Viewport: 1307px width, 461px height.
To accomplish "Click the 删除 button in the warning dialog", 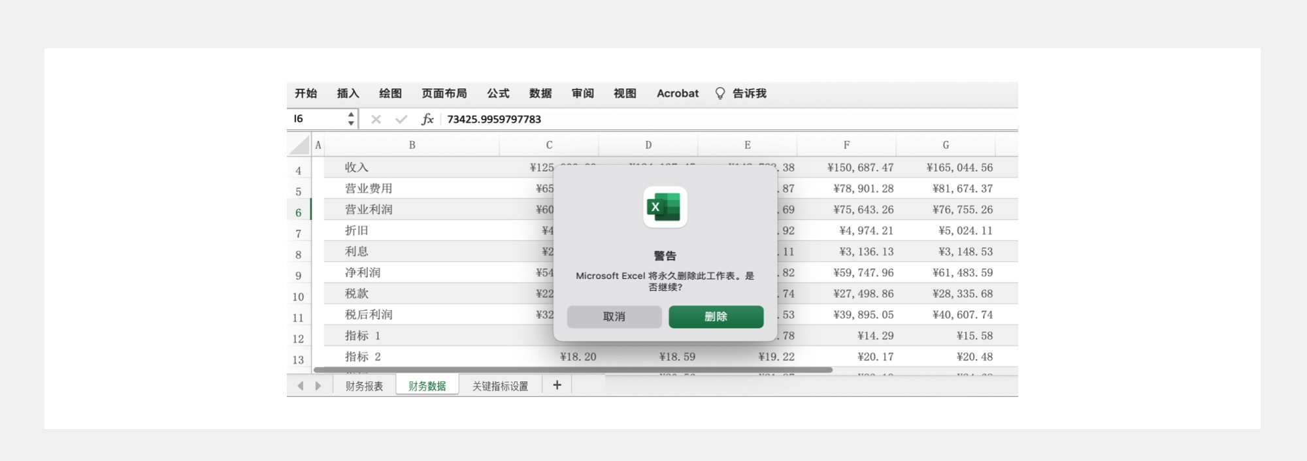I will [x=716, y=317].
